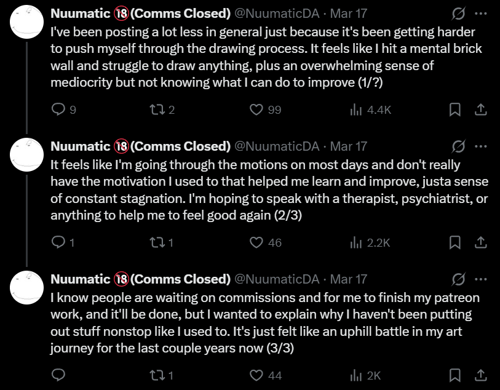This screenshot has width=500, height=390.
Task: Open Mar 17 timestamp of (2/3) tweet
Action: pos(348,146)
